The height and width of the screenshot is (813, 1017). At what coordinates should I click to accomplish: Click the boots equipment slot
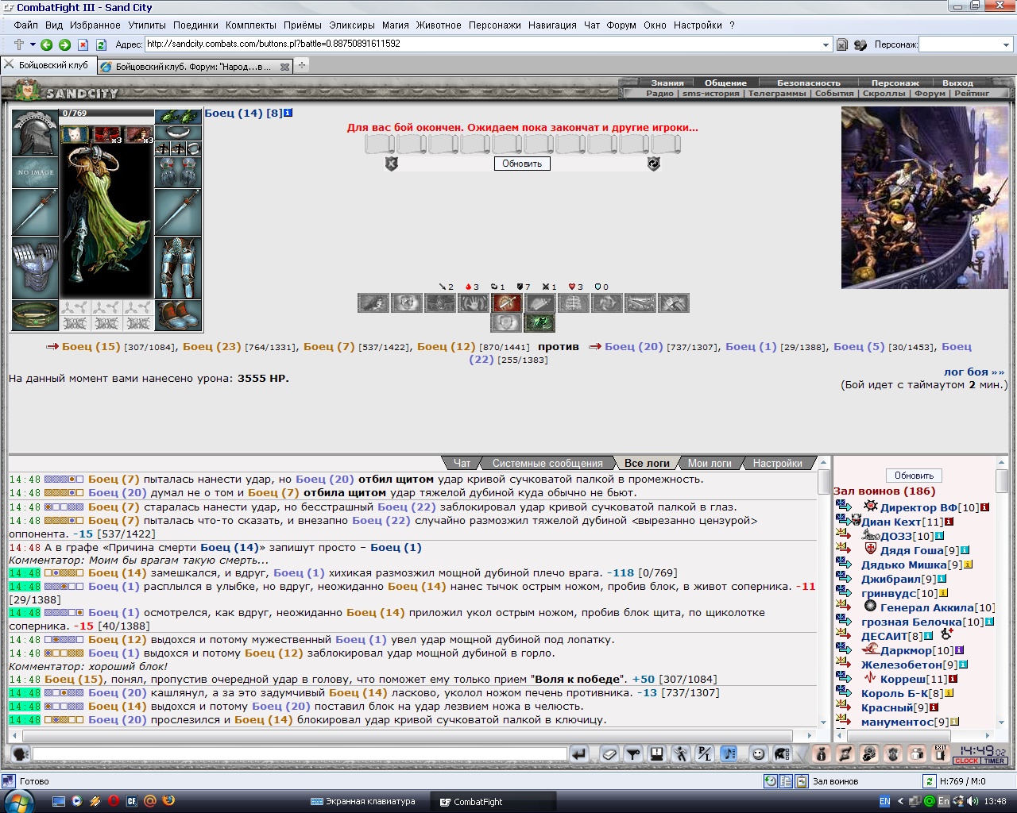(178, 316)
